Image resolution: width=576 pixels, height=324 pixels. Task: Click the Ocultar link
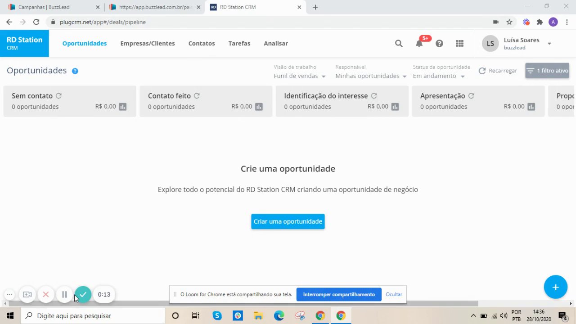click(394, 294)
